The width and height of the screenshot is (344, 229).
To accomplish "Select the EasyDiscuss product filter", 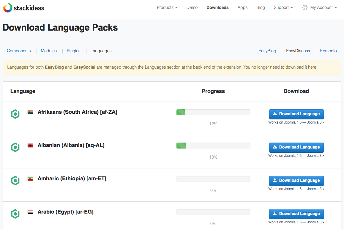I will point(298,51).
